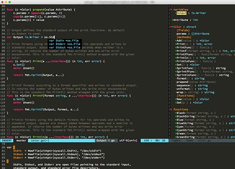Click color.go[+] file name in status line
Viewport: 235px width, 169px height.
tap(40, 140)
